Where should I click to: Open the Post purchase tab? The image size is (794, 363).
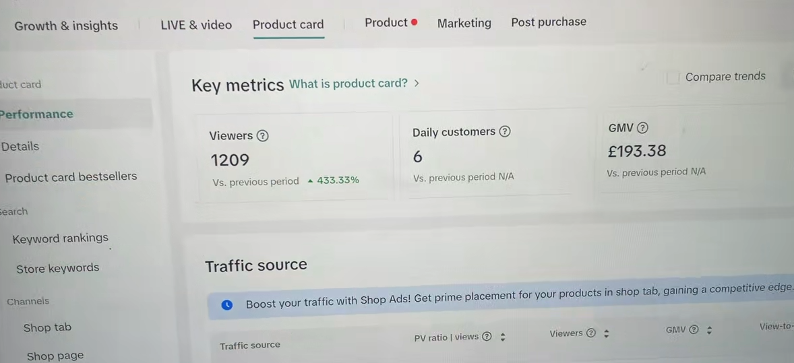point(549,22)
